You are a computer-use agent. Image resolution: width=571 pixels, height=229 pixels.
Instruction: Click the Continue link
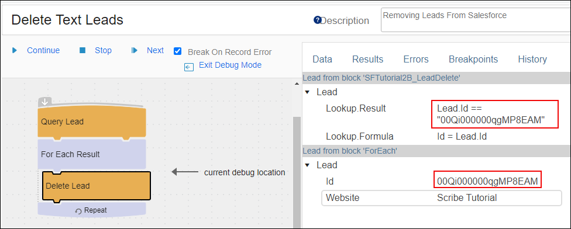[x=43, y=50]
